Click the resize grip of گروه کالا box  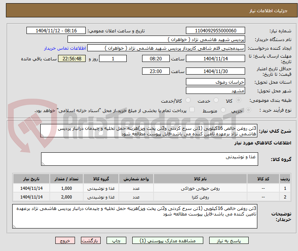(43, 164)
